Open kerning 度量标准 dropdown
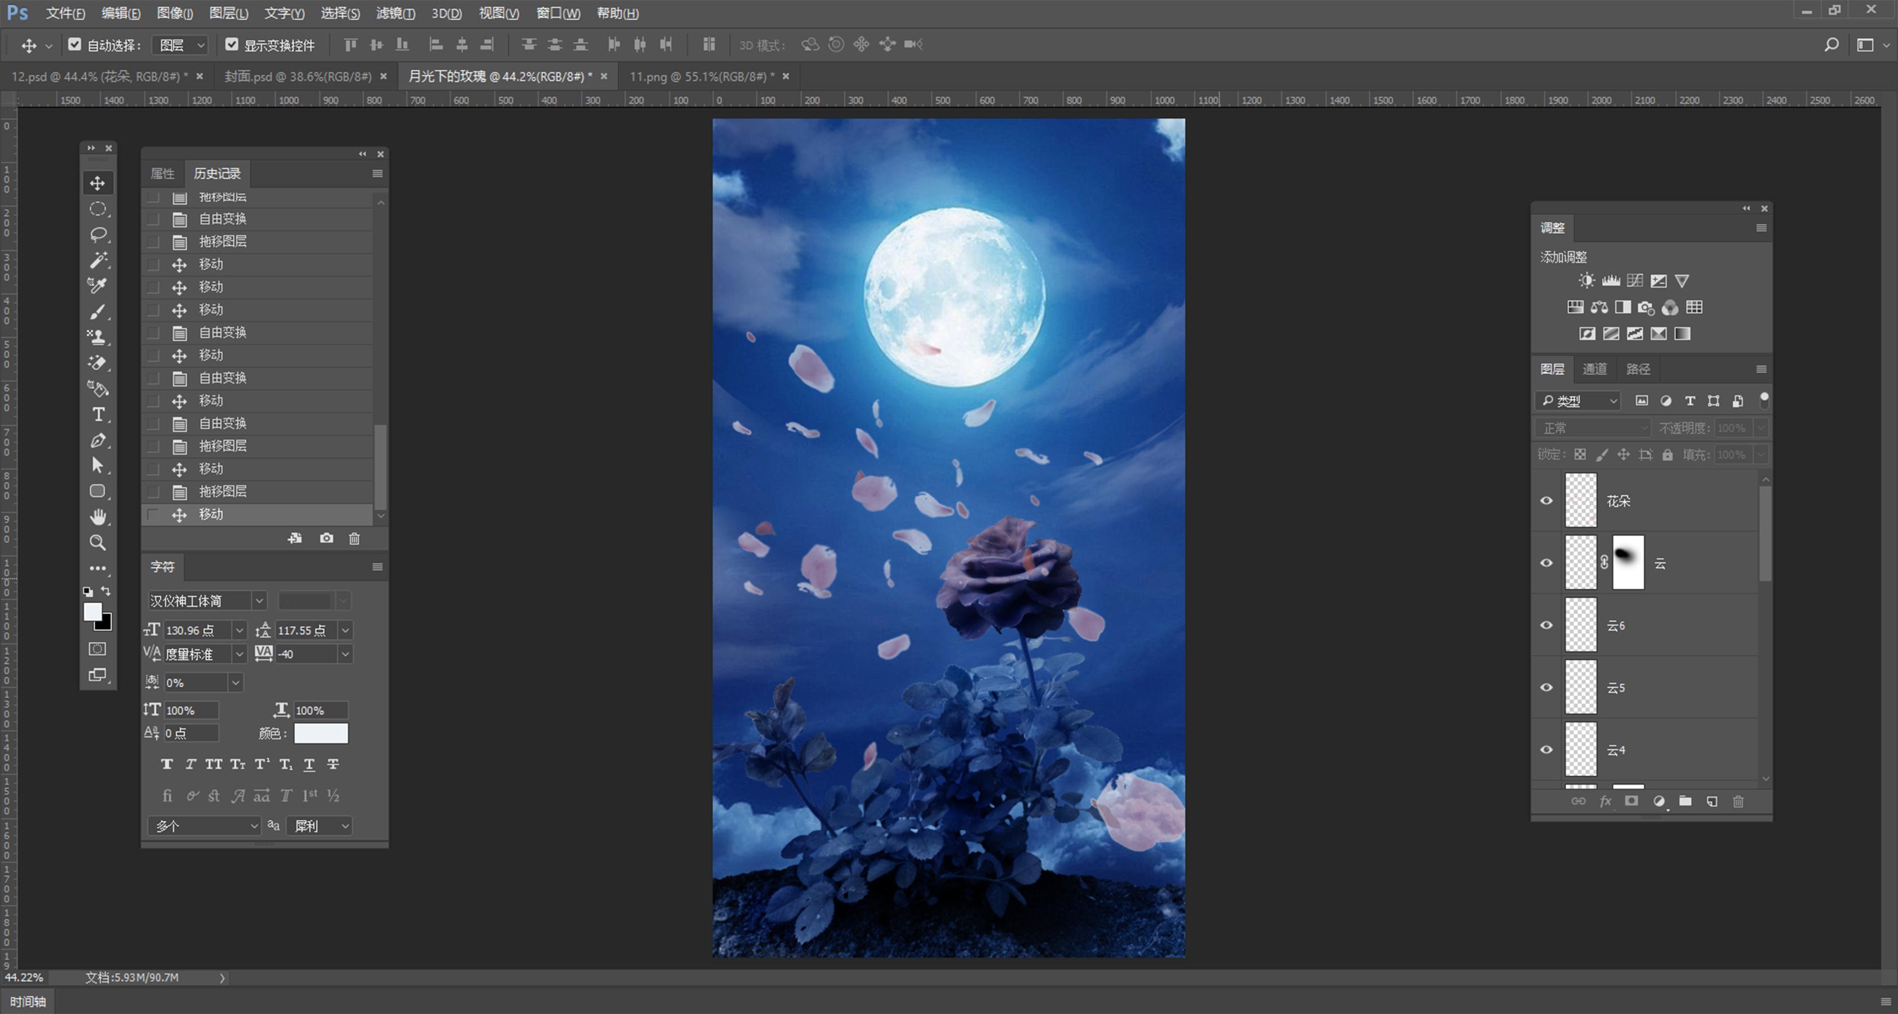Screen dimensions: 1898x1014 239,654
